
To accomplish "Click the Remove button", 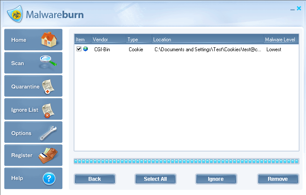I will click(278, 179).
